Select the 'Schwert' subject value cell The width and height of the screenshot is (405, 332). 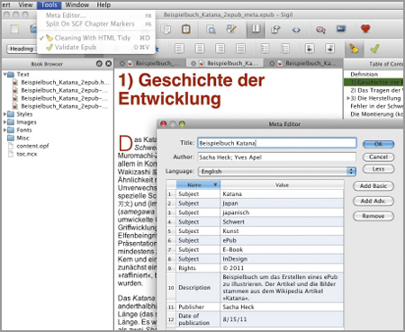coord(282,222)
